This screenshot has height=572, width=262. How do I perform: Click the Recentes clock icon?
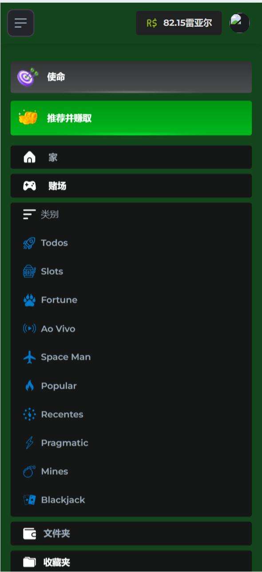tap(29, 414)
